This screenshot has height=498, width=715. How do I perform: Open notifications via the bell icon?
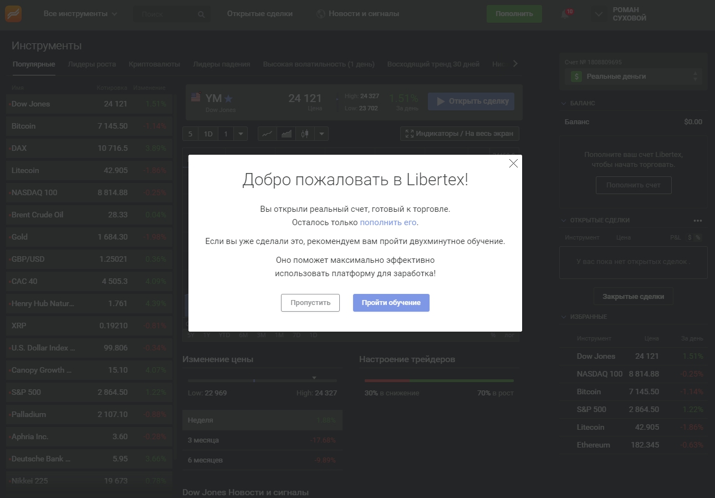click(564, 15)
